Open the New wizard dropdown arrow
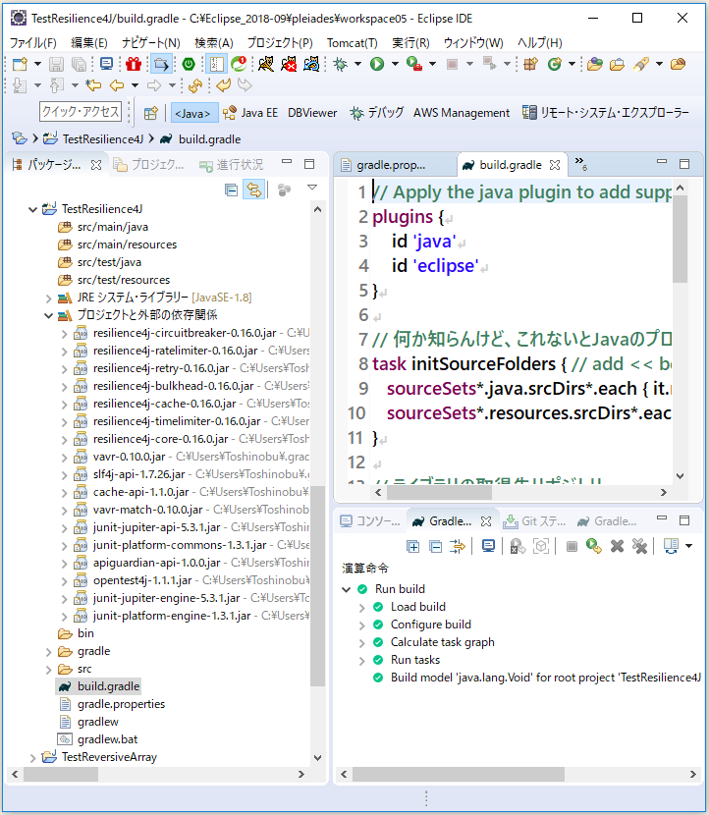The image size is (709, 815). click(37, 64)
